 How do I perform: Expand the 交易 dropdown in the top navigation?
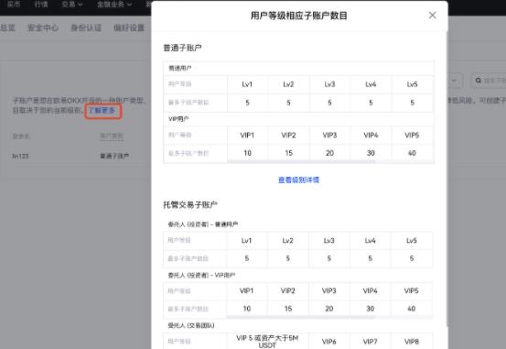72,5
